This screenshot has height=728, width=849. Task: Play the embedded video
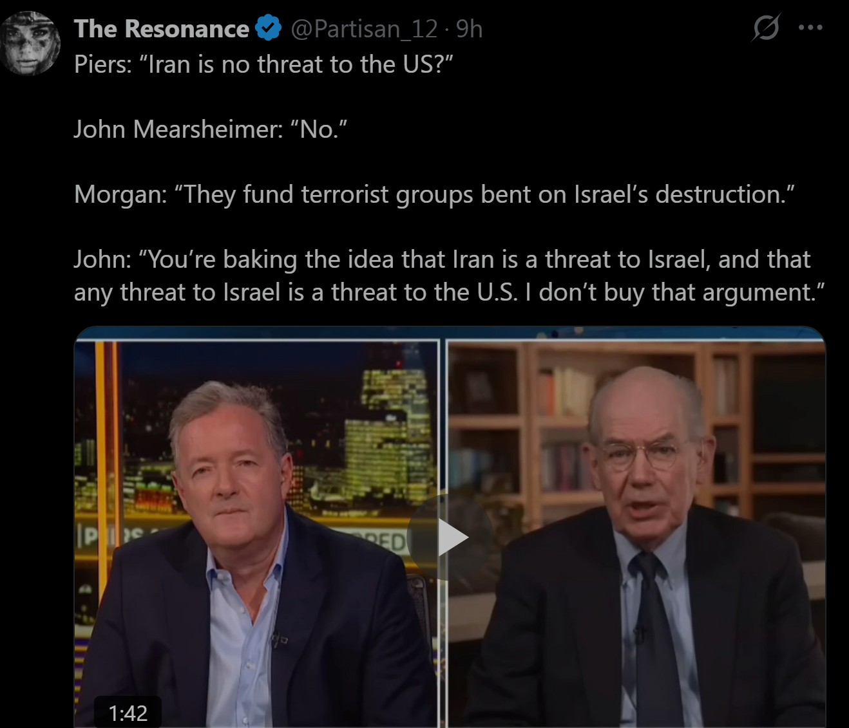pyautogui.click(x=450, y=537)
